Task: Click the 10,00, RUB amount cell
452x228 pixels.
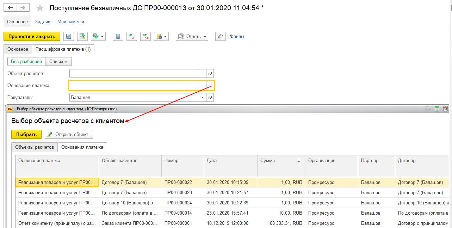Action: (x=281, y=213)
